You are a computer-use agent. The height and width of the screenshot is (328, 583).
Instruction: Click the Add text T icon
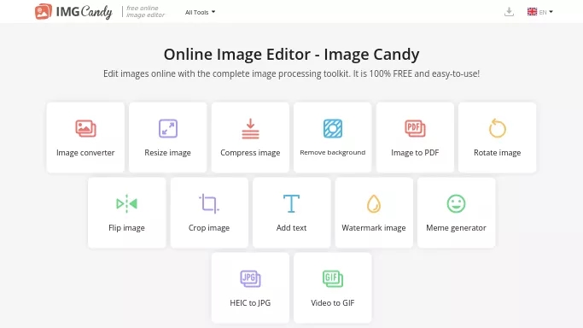click(292, 203)
